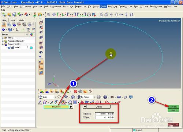The image size is (183, 132).
Task: Toggle auto1 component geometry visibility icon
Action: [x=9, y=48]
